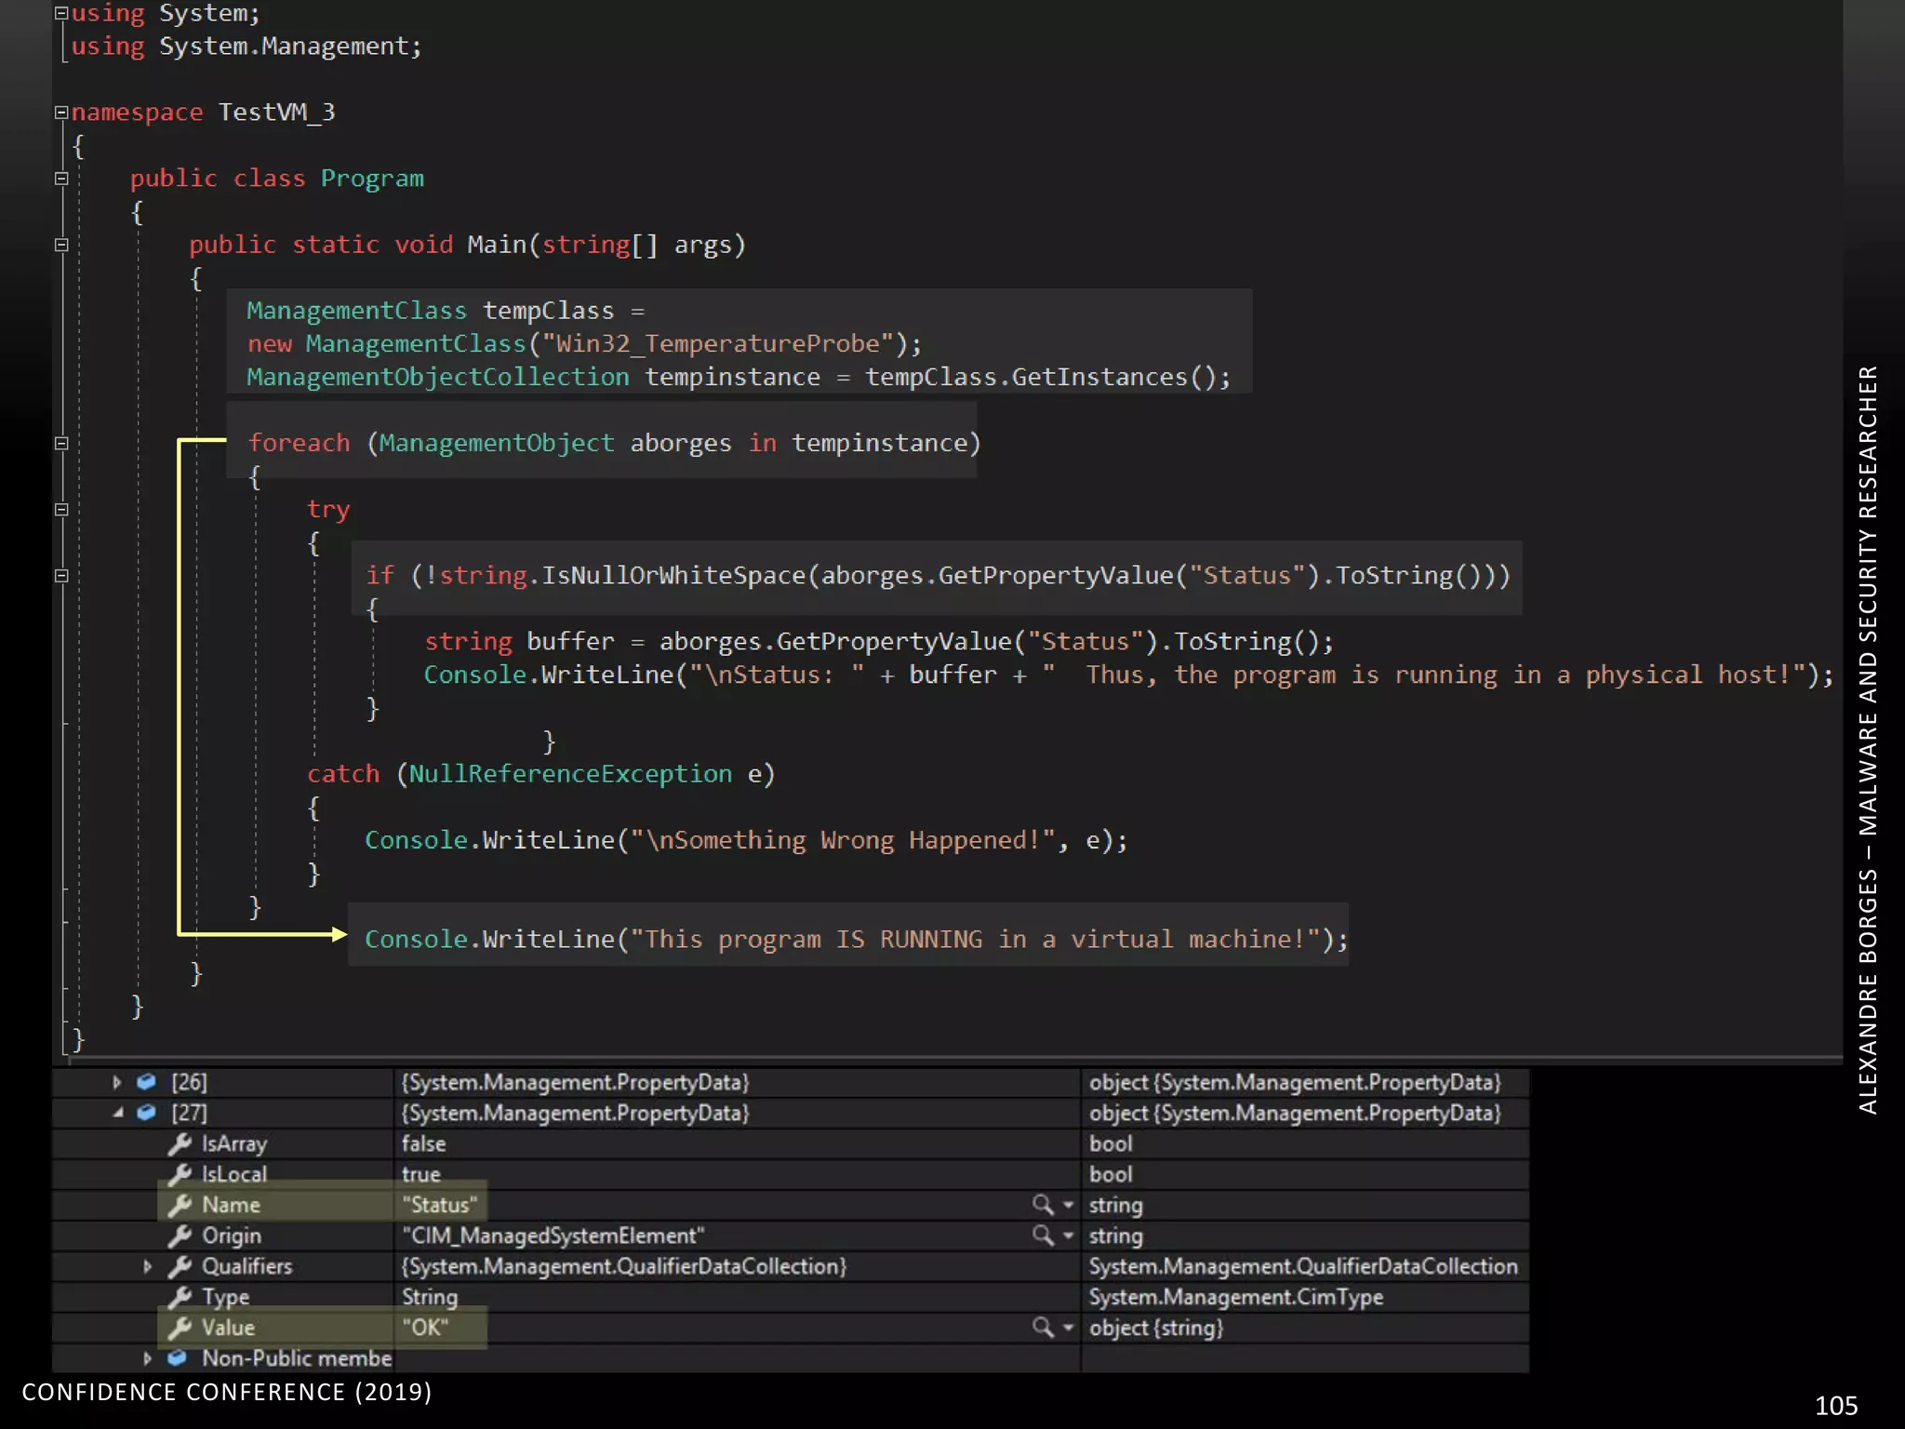
Task: Click the IsArray value false
Action: pyautogui.click(x=423, y=1143)
